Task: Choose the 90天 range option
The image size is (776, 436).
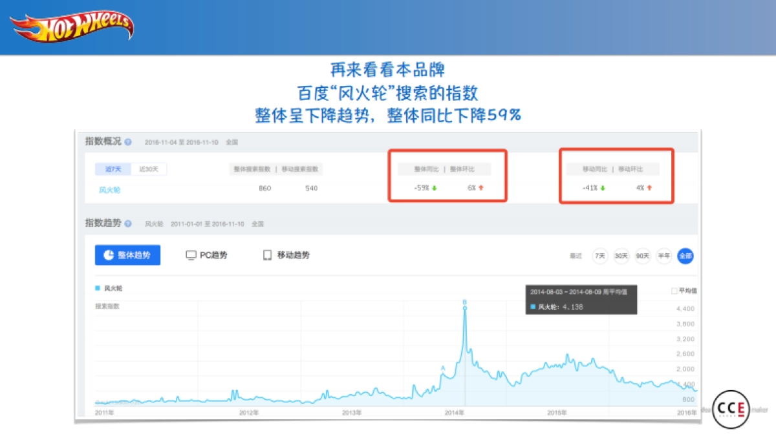Action: [642, 256]
